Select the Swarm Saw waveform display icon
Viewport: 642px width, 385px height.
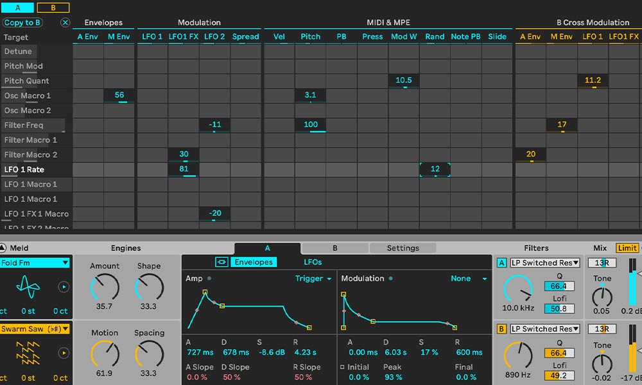(x=29, y=352)
